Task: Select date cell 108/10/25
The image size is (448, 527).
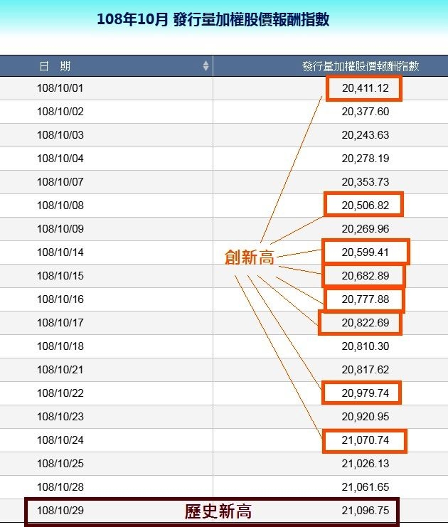Action: click(x=60, y=464)
